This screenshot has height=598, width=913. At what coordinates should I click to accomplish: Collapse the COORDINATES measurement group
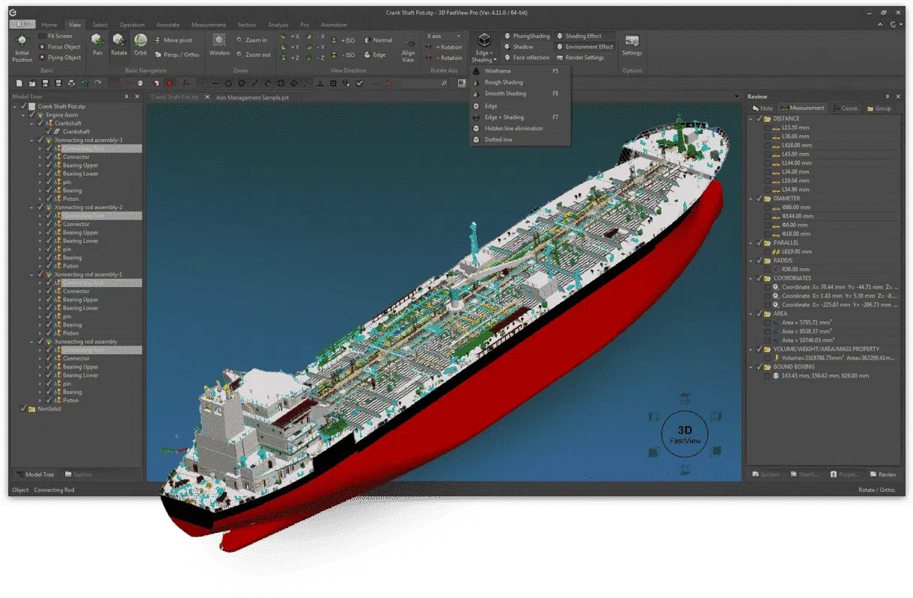point(752,279)
